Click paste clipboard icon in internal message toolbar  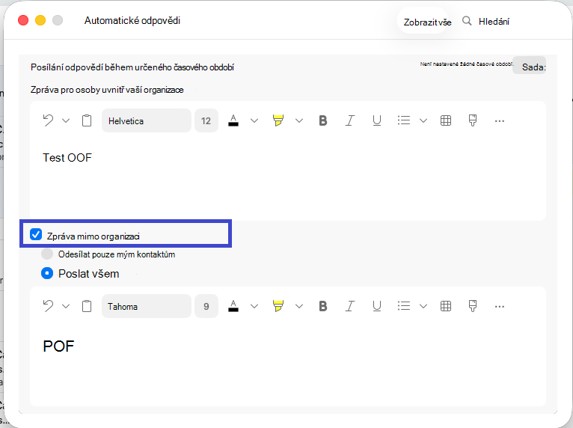87,120
